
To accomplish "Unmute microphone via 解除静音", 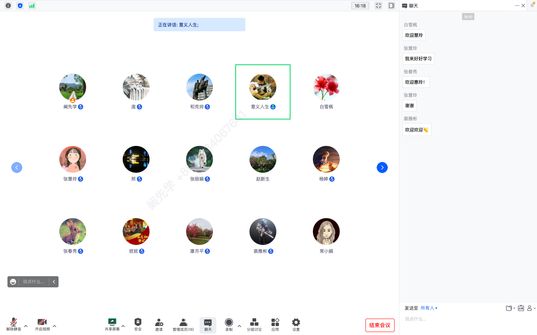I will (x=14, y=324).
